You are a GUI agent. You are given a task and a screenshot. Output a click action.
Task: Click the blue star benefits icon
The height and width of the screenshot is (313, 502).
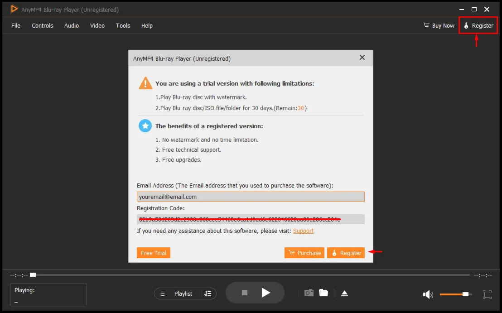145,126
